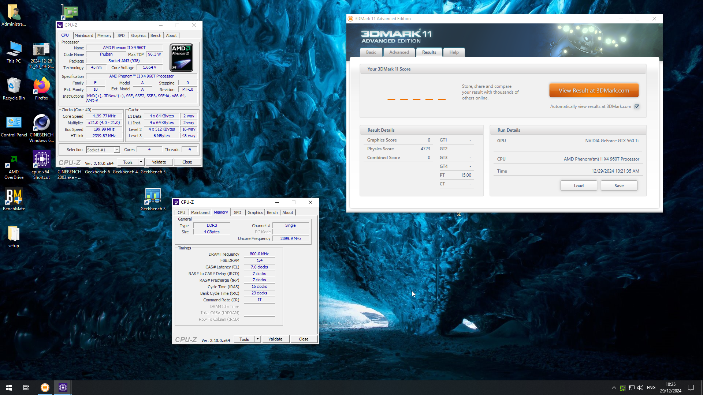
Task: Expand Tools dropdown arrow in upper CPU-Z
Action: point(141,162)
